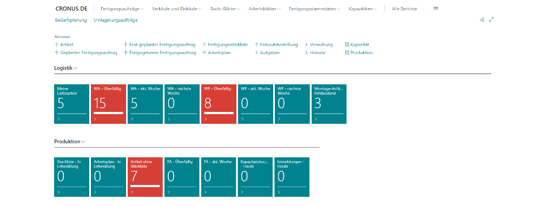Expand the Verkäufe und Einkäufe menu

177,9
